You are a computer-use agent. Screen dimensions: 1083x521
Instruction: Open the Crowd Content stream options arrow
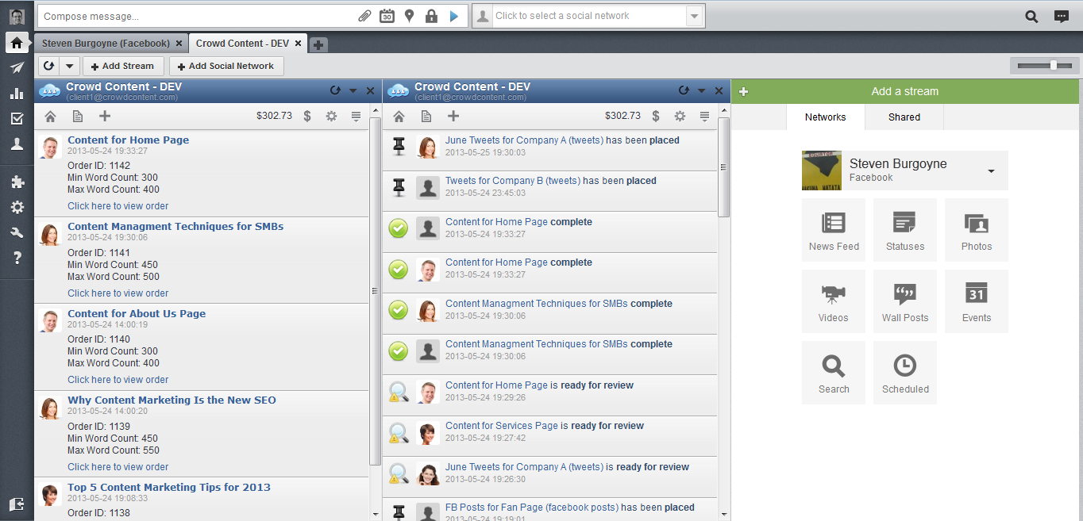click(353, 90)
